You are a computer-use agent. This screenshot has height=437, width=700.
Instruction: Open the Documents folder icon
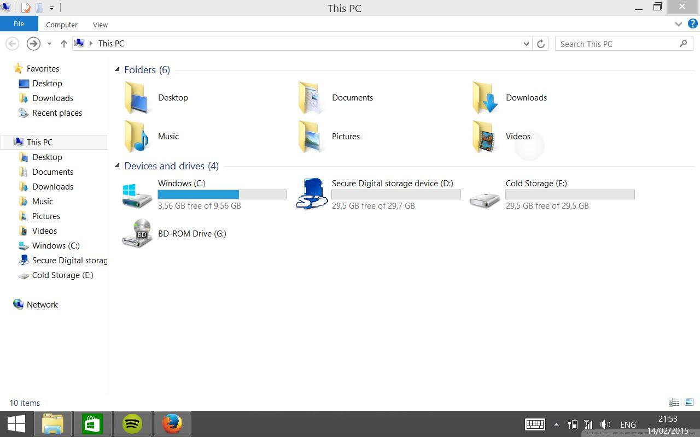[x=311, y=97]
